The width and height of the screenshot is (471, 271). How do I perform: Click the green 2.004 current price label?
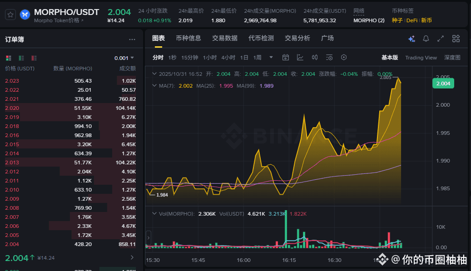[x=443, y=84]
